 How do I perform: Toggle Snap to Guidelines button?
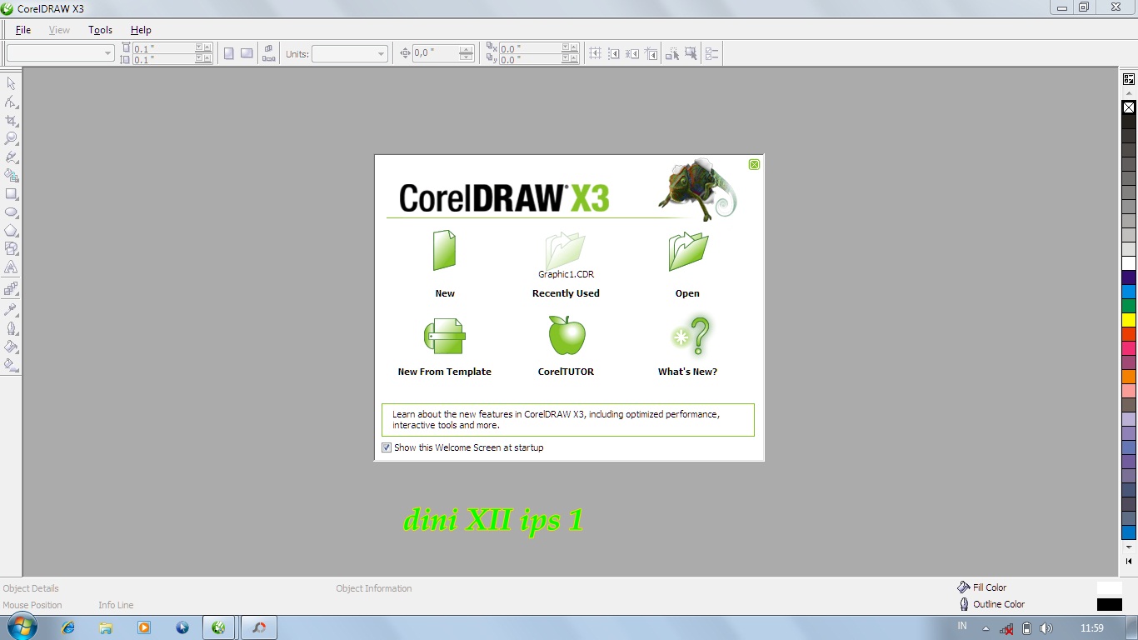tap(614, 53)
